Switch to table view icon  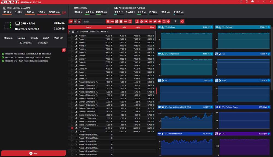click(x=75, y=21)
